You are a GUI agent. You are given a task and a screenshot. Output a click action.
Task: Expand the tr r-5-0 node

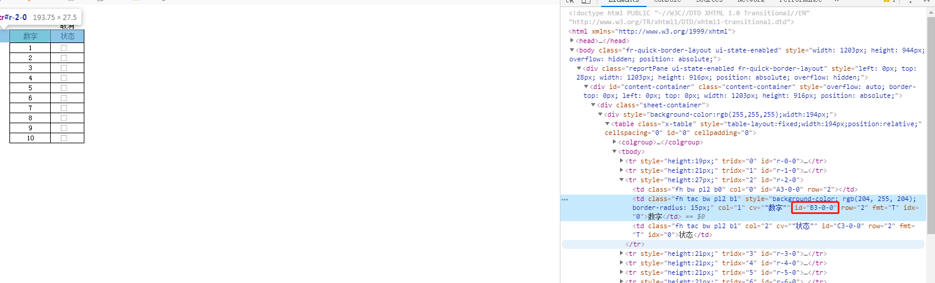click(x=621, y=272)
